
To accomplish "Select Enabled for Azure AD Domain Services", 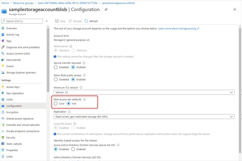I will (73, 149).
